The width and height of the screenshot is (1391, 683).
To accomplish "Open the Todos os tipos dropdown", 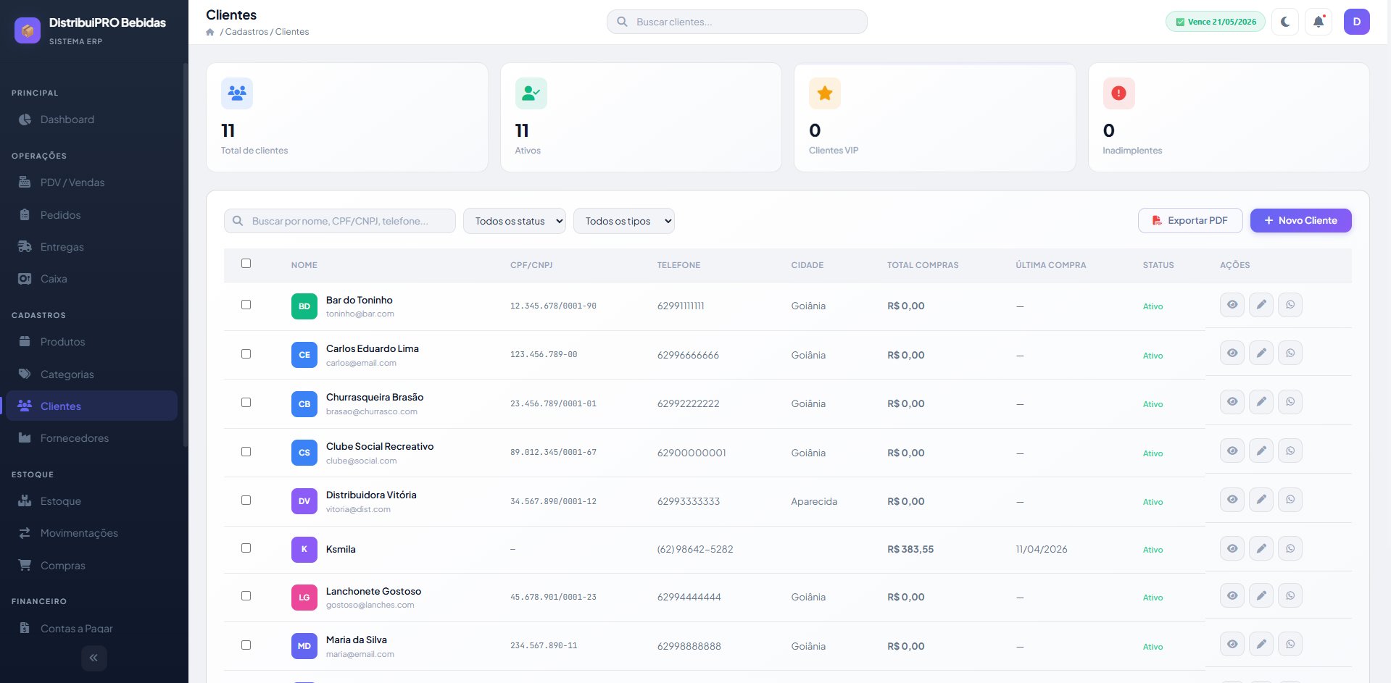I will 624,221.
